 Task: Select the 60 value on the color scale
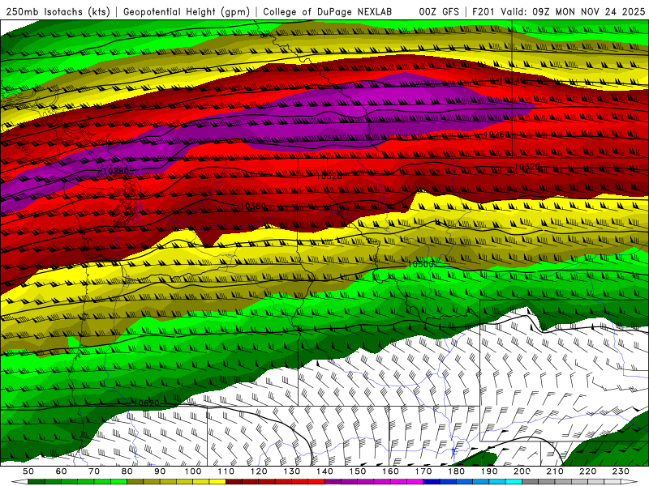click(x=62, y=471)
